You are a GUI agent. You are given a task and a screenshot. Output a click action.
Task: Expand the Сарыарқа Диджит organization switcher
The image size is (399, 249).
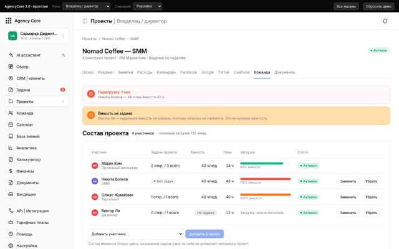37,36
